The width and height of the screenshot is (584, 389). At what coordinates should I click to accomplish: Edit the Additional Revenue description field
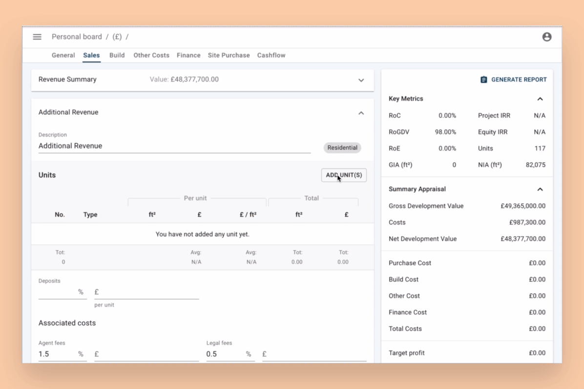(174, 146)
